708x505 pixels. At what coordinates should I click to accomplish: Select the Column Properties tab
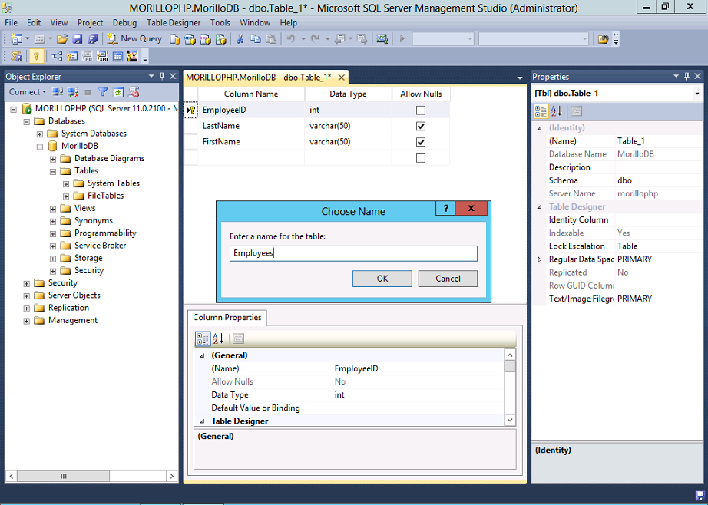227,317
